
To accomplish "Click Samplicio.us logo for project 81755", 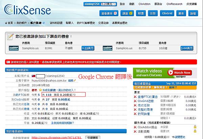I will [x=108, y=48].
